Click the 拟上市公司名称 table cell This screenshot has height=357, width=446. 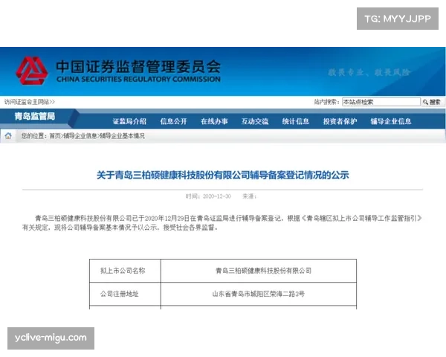pos(125,271)
